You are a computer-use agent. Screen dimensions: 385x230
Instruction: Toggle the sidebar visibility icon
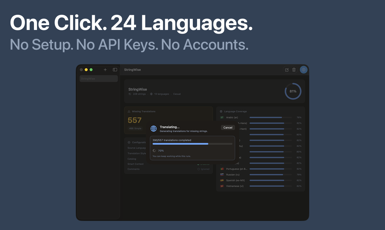pyautogui.click(x=115, y=70)
